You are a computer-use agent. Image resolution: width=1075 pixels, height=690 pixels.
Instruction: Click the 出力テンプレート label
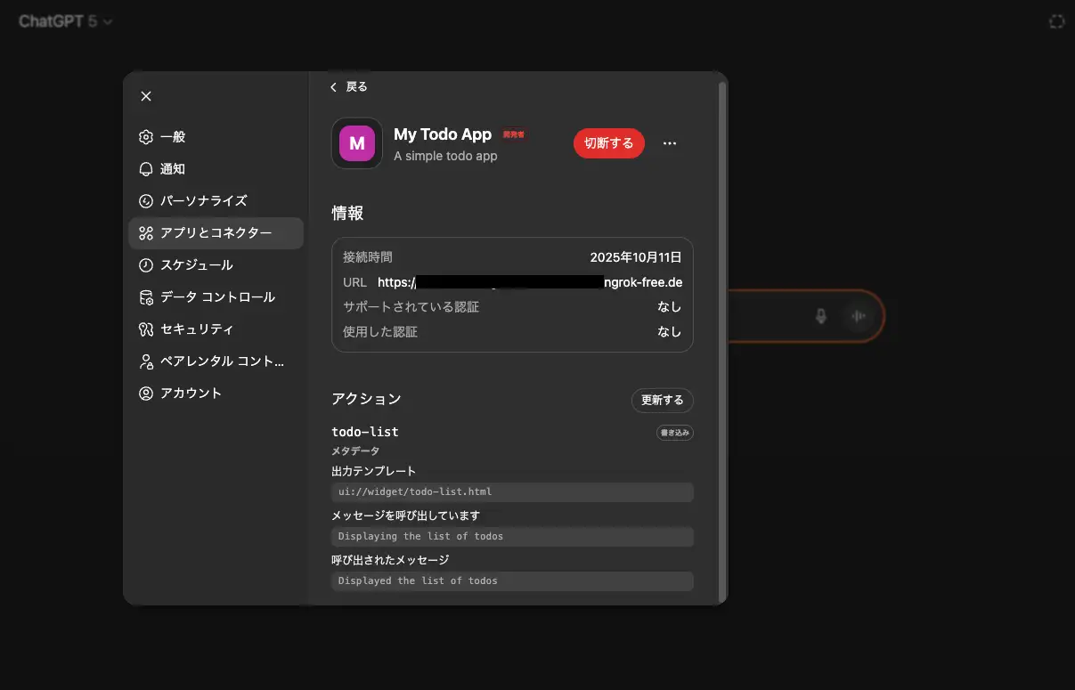tap(374, 471)
